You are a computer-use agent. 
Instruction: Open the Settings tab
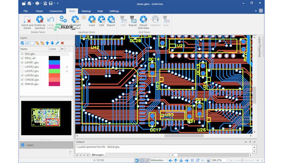click(114, 11)
